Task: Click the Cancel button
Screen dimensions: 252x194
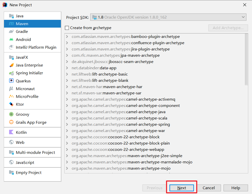Action: (208, 188)
